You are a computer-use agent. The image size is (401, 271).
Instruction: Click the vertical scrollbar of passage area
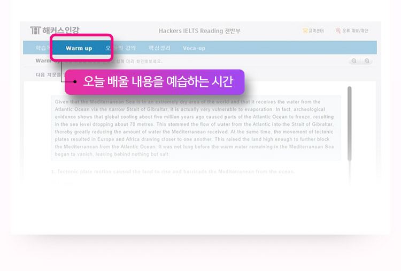tap(349, 124)
